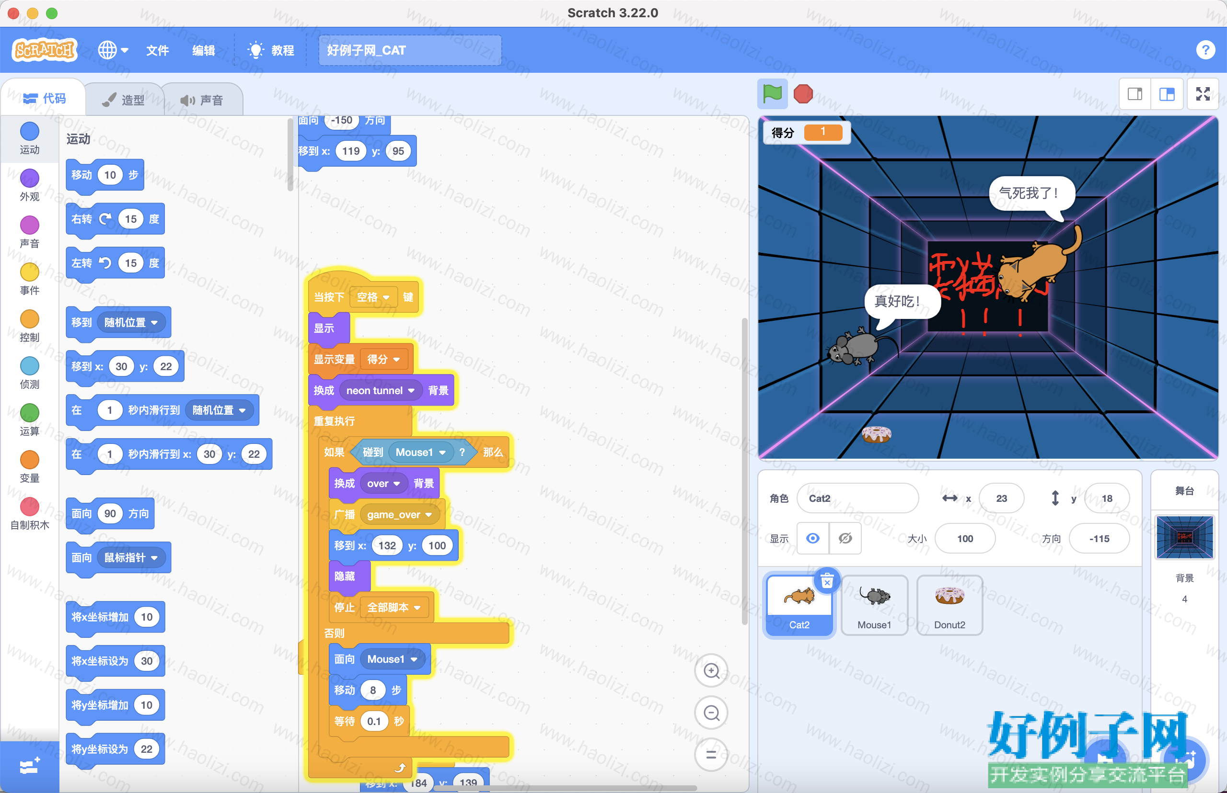This screenshot has width=1227, height=793.
Task: Switch to the 声音 sounds tab
Action: pyautogui.click(x=202, y=100)
